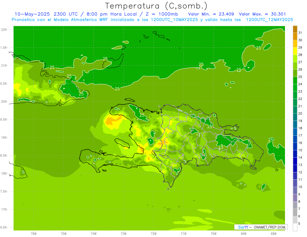307x237 pixels.
Task: Click the colorbar label 20
Action: point(300,114)
